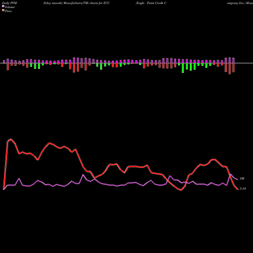Click the 5.58 price end label
Image resolution: width=253 pixels, height=253 pixels.
click(243, 189)
